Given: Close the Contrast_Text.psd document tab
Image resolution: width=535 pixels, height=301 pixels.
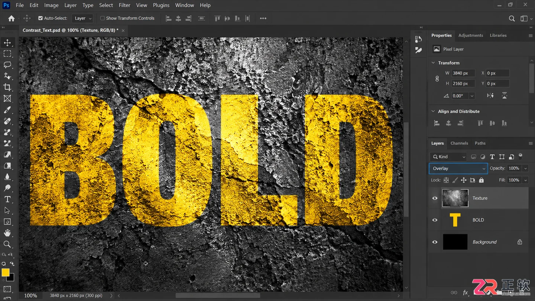Looking at the screenshot, I should click(x=123, y=30).
